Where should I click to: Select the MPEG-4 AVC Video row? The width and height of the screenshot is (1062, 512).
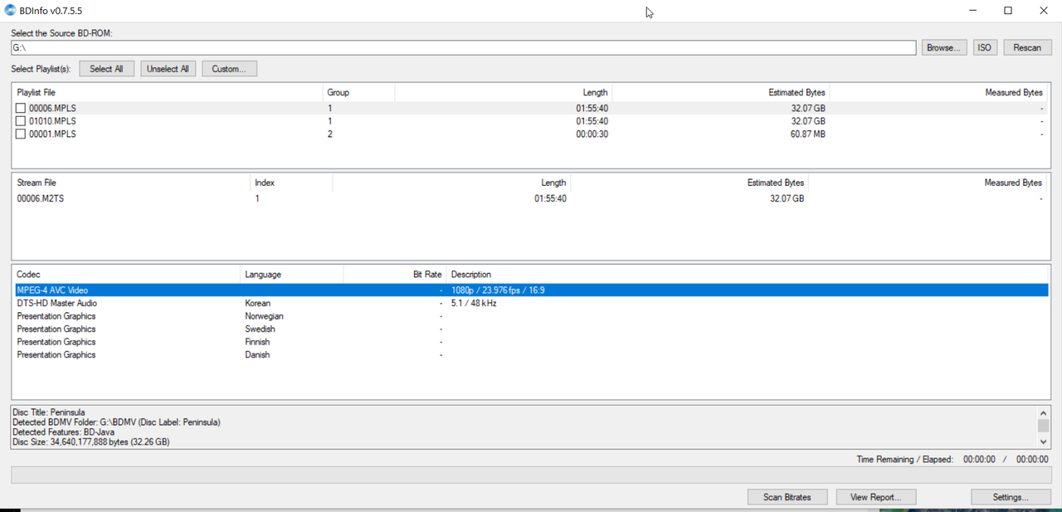point(531,290)
